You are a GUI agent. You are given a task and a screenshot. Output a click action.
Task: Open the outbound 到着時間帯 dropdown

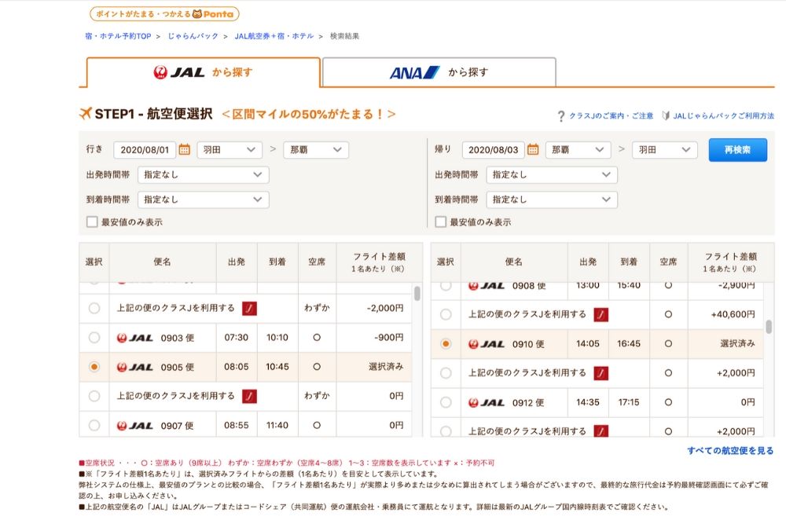pyautogui.click(x=203, y=200)
